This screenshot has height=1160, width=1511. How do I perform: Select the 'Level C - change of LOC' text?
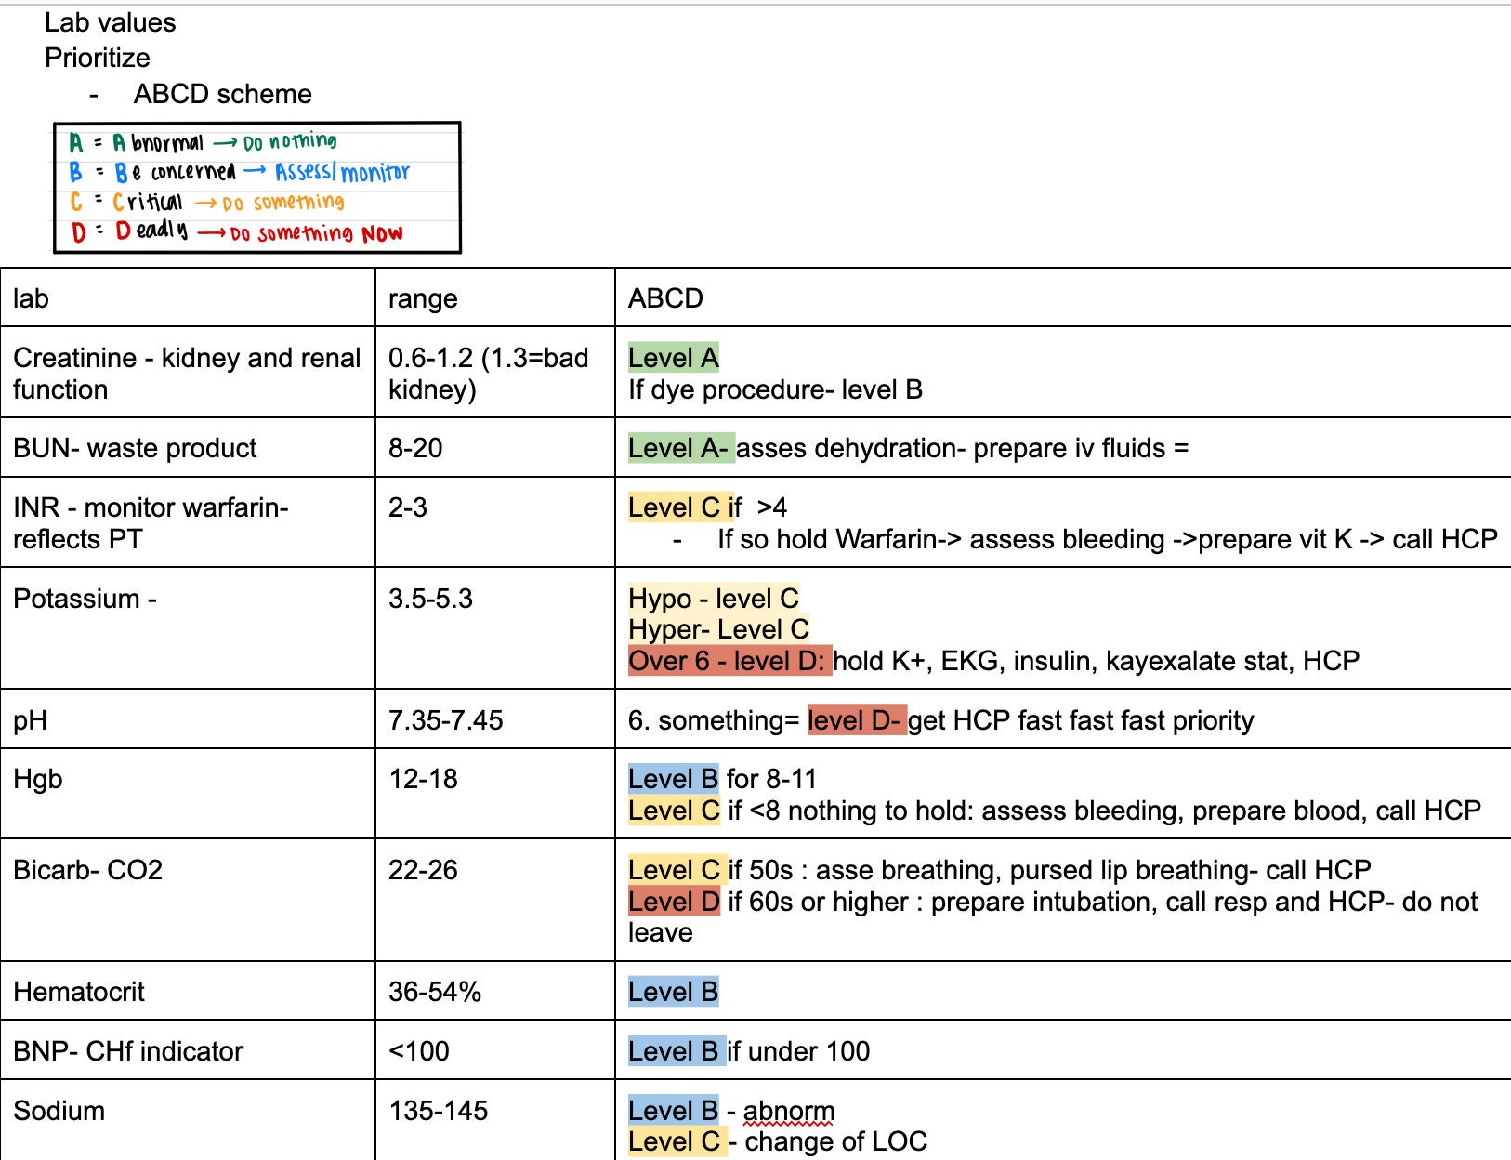click(779, 1141)
